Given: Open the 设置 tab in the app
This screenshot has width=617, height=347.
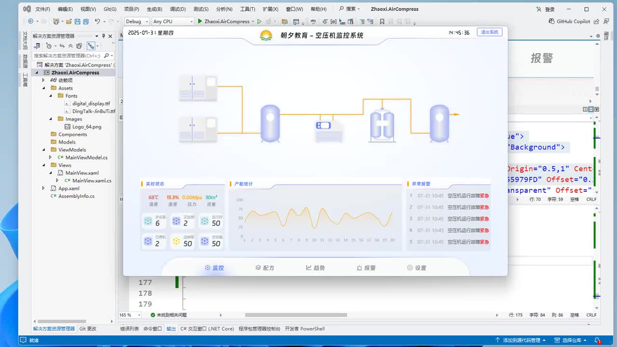Looking at the screenshot, I should (x=416, y=268).
